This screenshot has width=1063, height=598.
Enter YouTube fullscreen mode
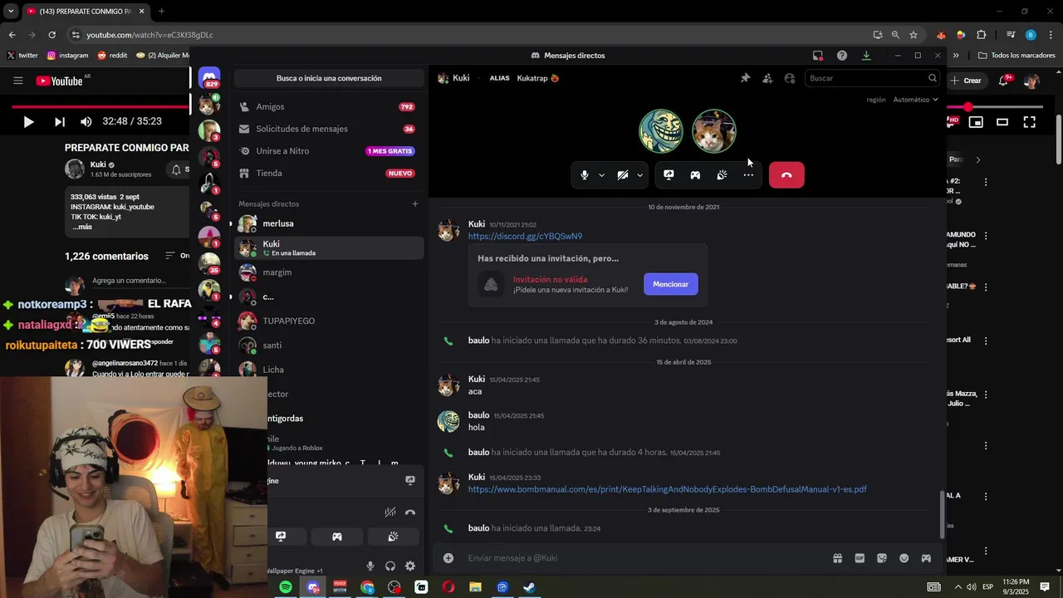coord(1030,122)
